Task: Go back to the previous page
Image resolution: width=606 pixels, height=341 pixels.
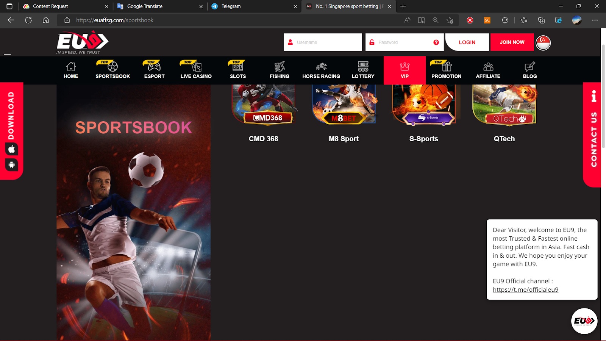Action: tap(11, 20)
